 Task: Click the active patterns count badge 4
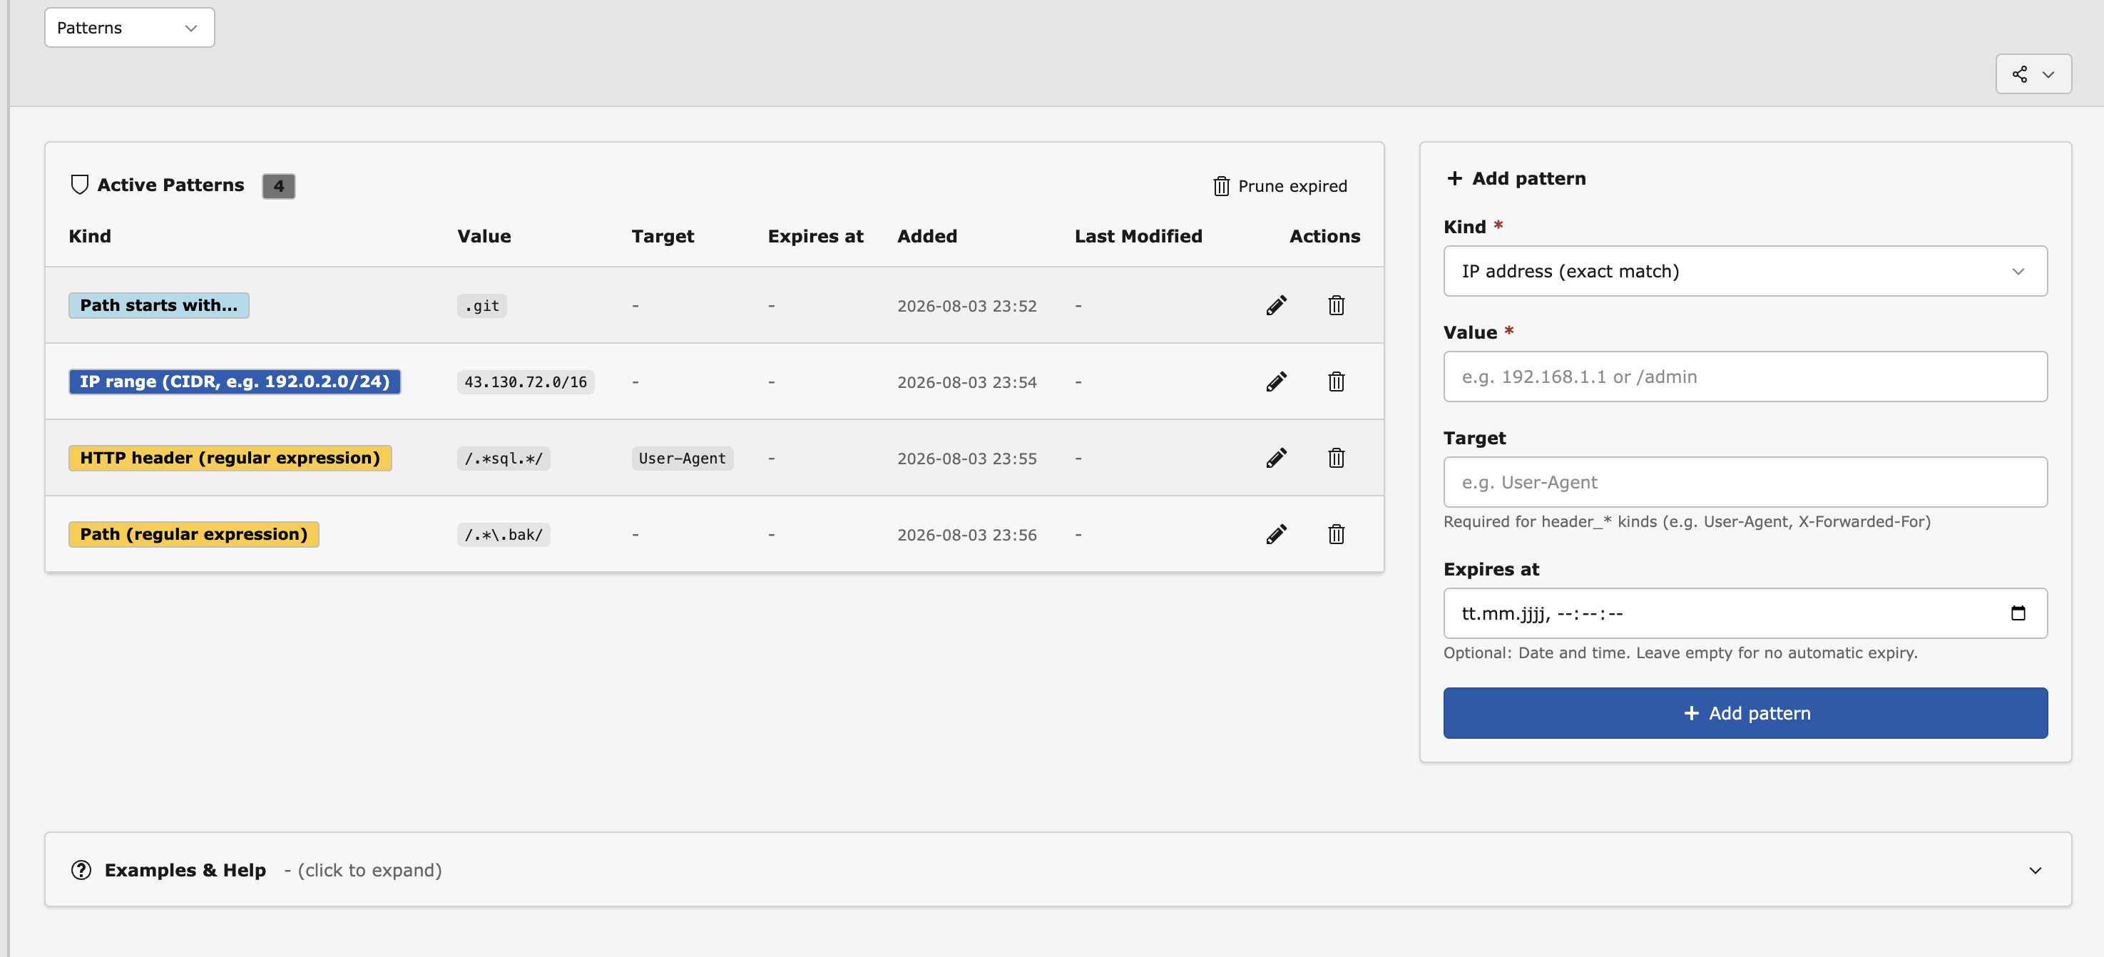point(279,186)
